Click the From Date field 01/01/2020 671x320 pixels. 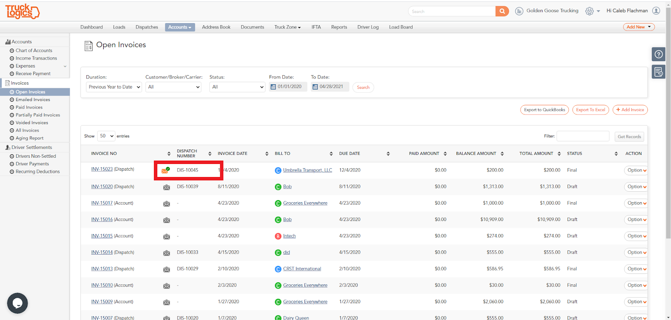click(288, 87)
